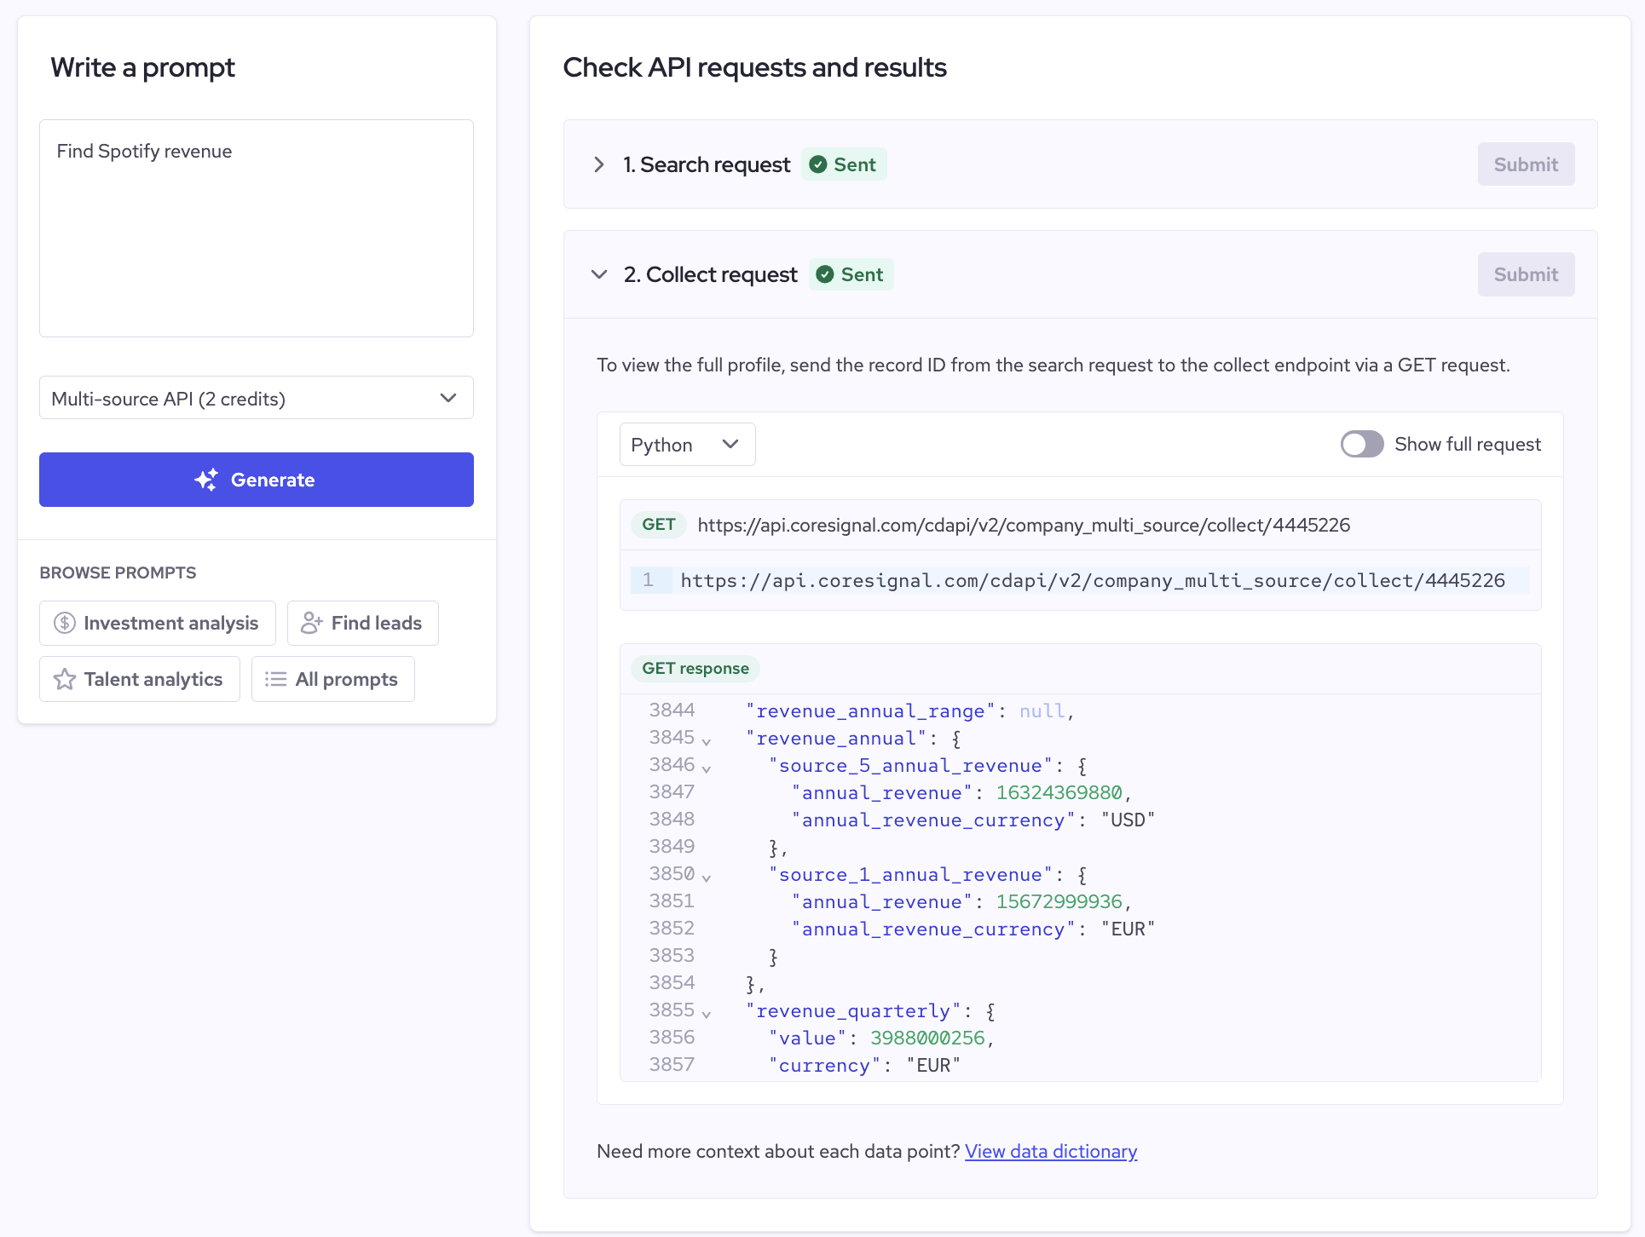Viewport: 1645px width, 1237px height.
Task: Click the list icon on All prompts
Action: pos(275,679)
